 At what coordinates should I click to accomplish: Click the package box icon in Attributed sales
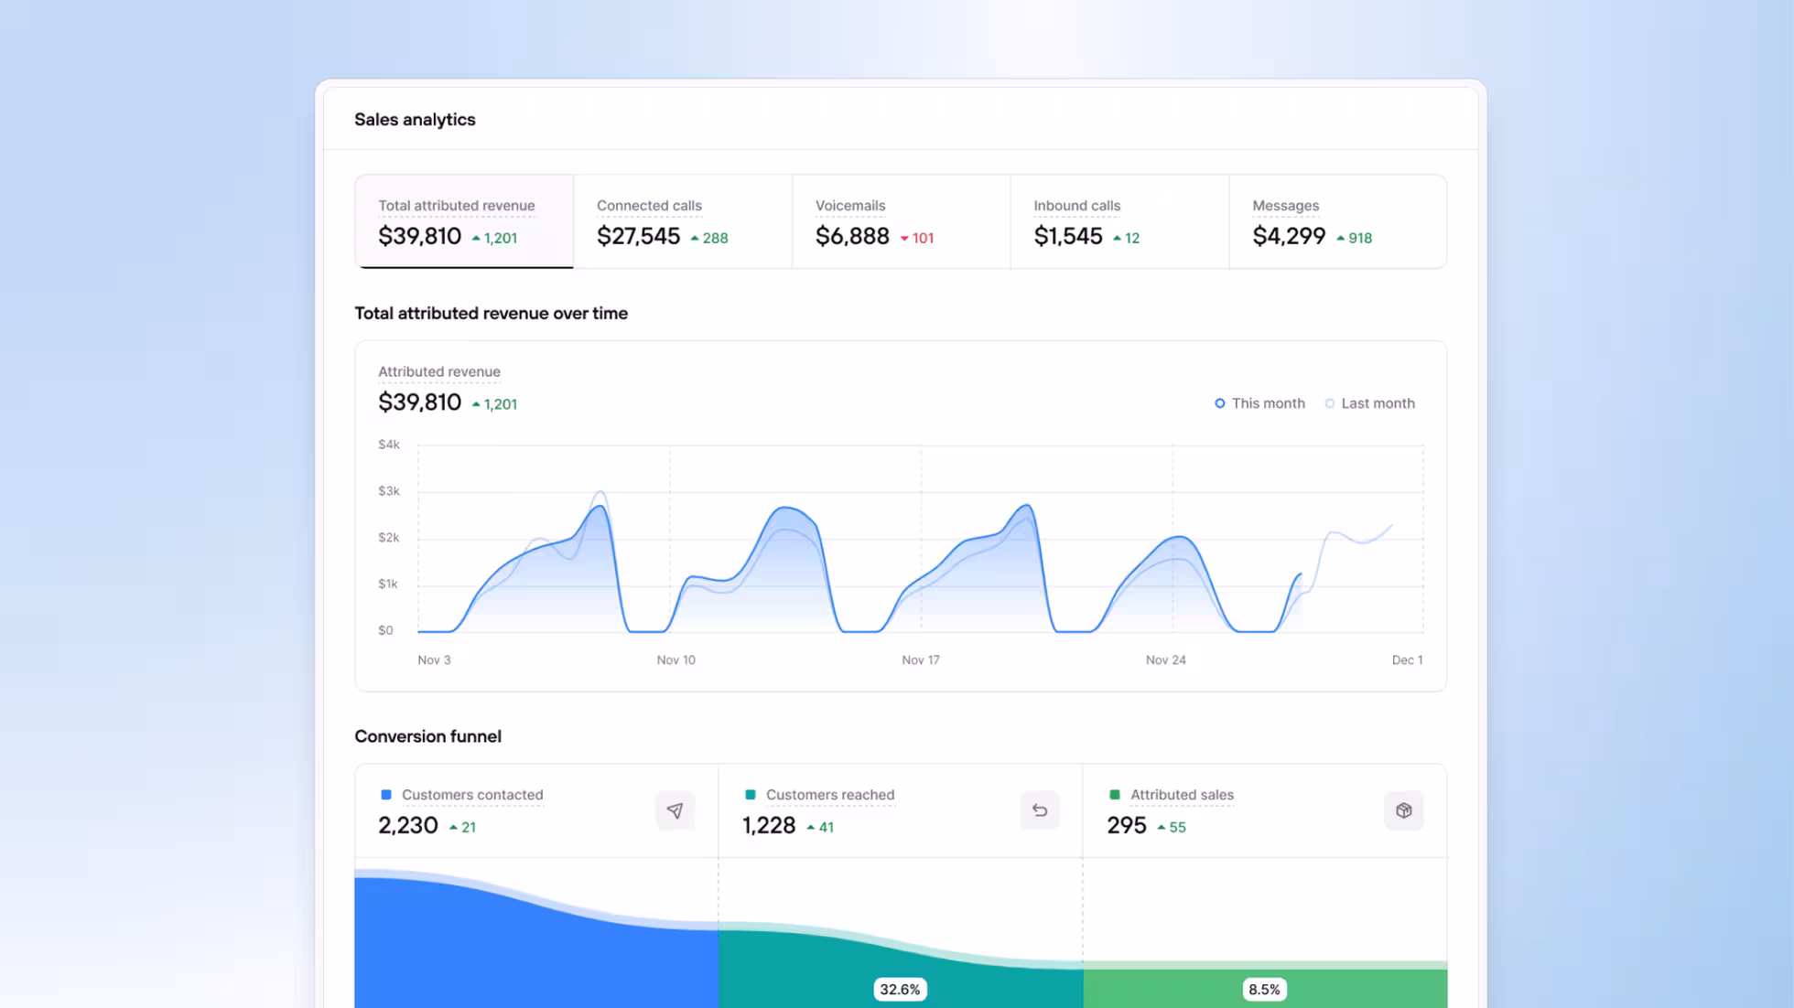(x=1403, y=810)
